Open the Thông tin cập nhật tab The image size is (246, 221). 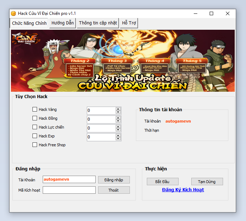click(98, 23)
